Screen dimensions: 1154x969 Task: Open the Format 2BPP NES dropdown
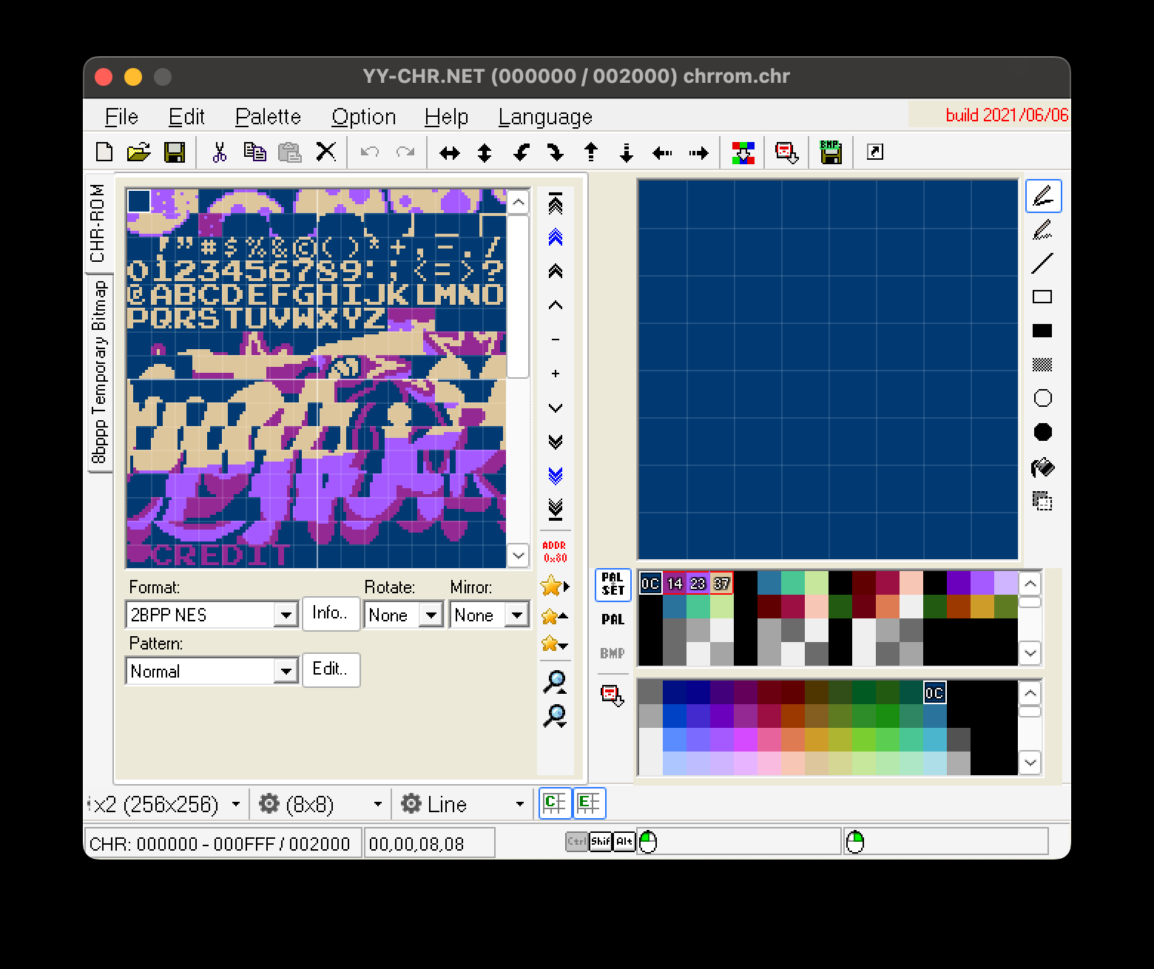pos(285,615)
